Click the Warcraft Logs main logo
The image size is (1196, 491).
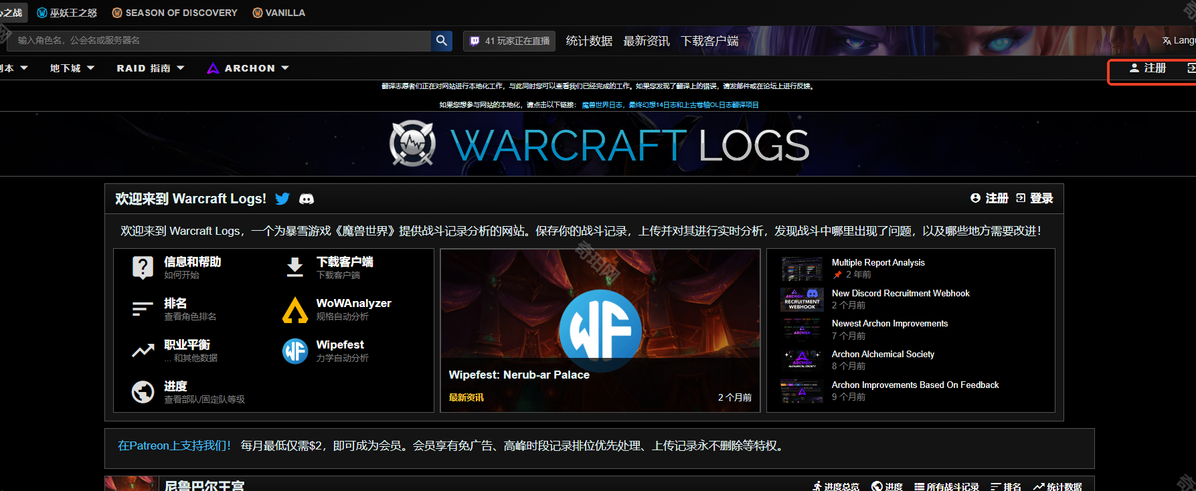(599, 144)
